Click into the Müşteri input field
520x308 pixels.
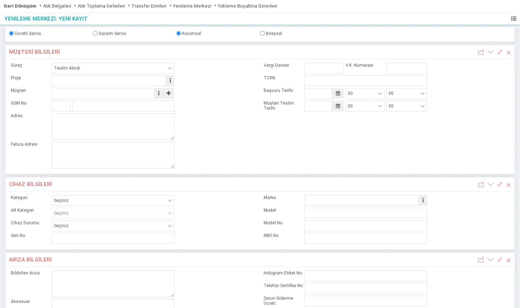[103, 93]
